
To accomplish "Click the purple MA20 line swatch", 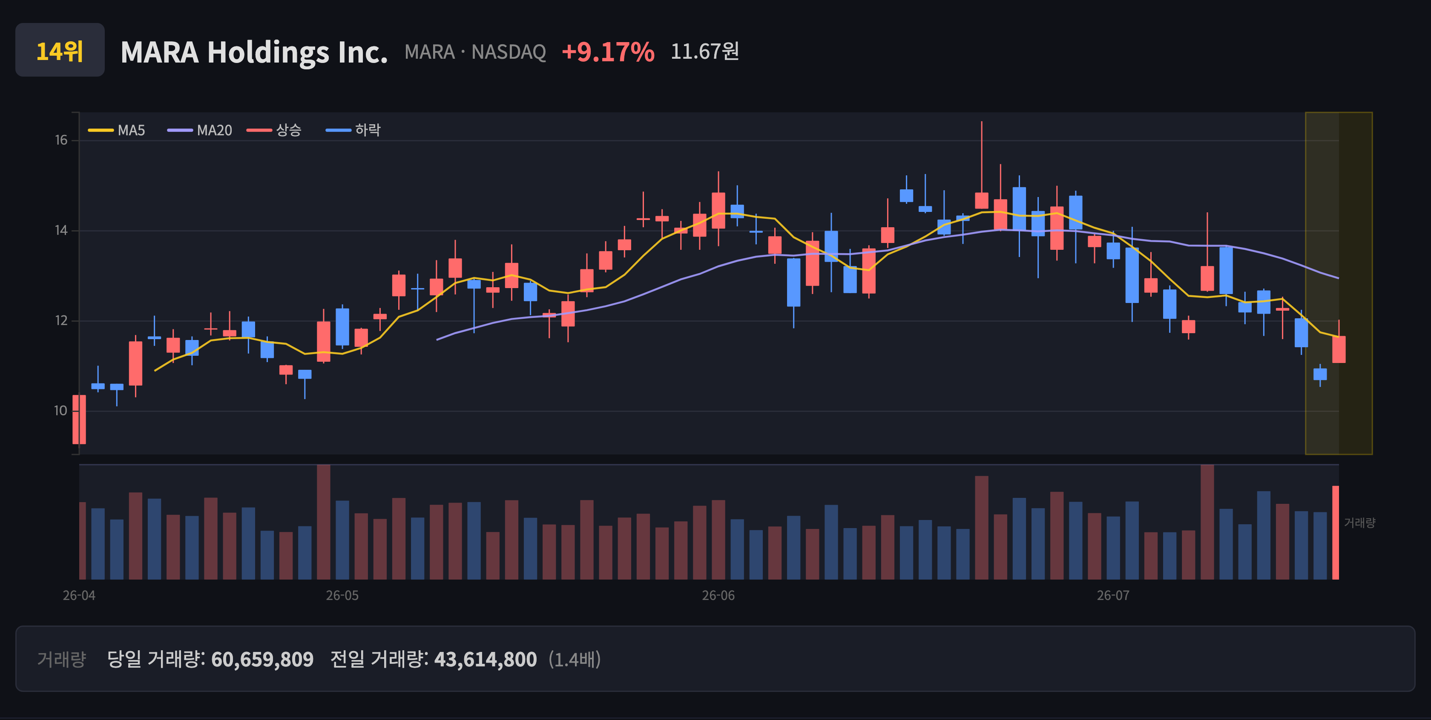I will [180, 131].
